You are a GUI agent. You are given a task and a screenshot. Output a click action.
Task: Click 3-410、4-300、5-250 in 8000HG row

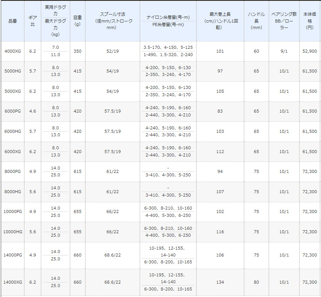point(168,195)
